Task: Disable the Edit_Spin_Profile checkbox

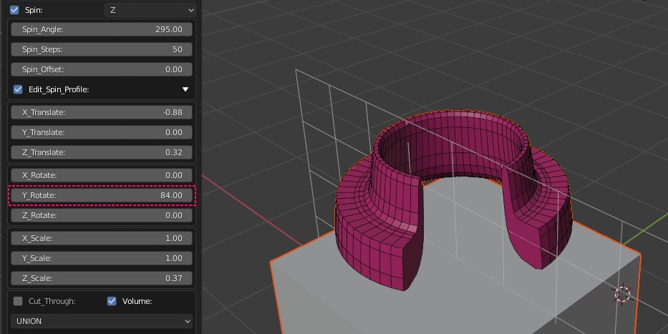Action: coord(19,89)
